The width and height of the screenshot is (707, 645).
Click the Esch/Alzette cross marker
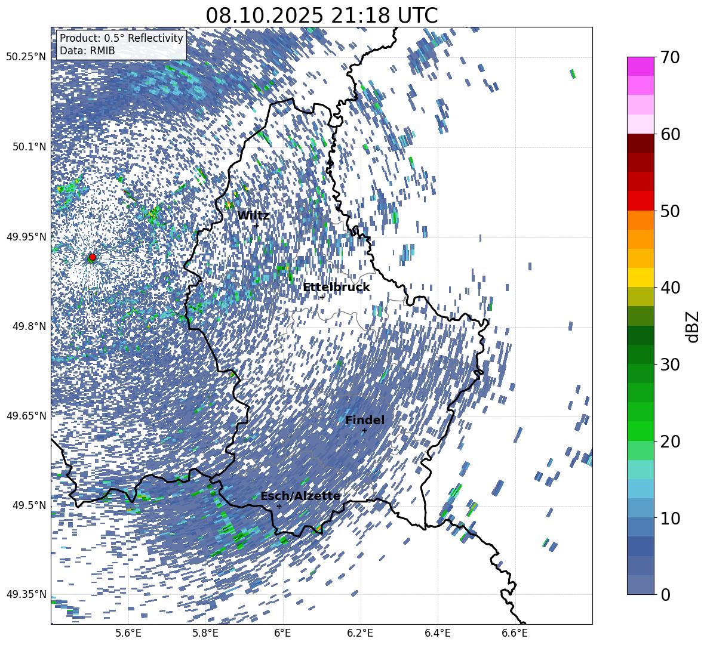click(x=279, y=506)
